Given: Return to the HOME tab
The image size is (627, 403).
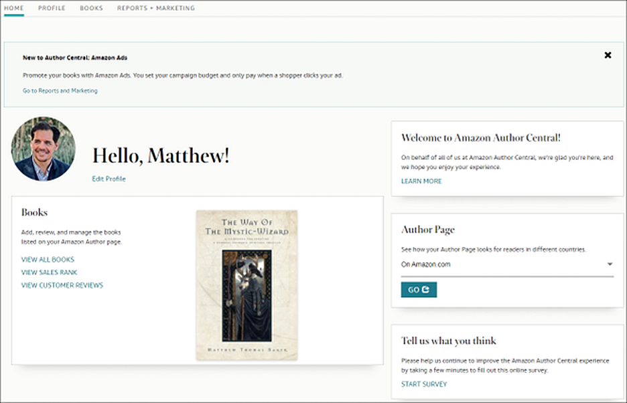Looking at the screenshot, I should point(14,9).
